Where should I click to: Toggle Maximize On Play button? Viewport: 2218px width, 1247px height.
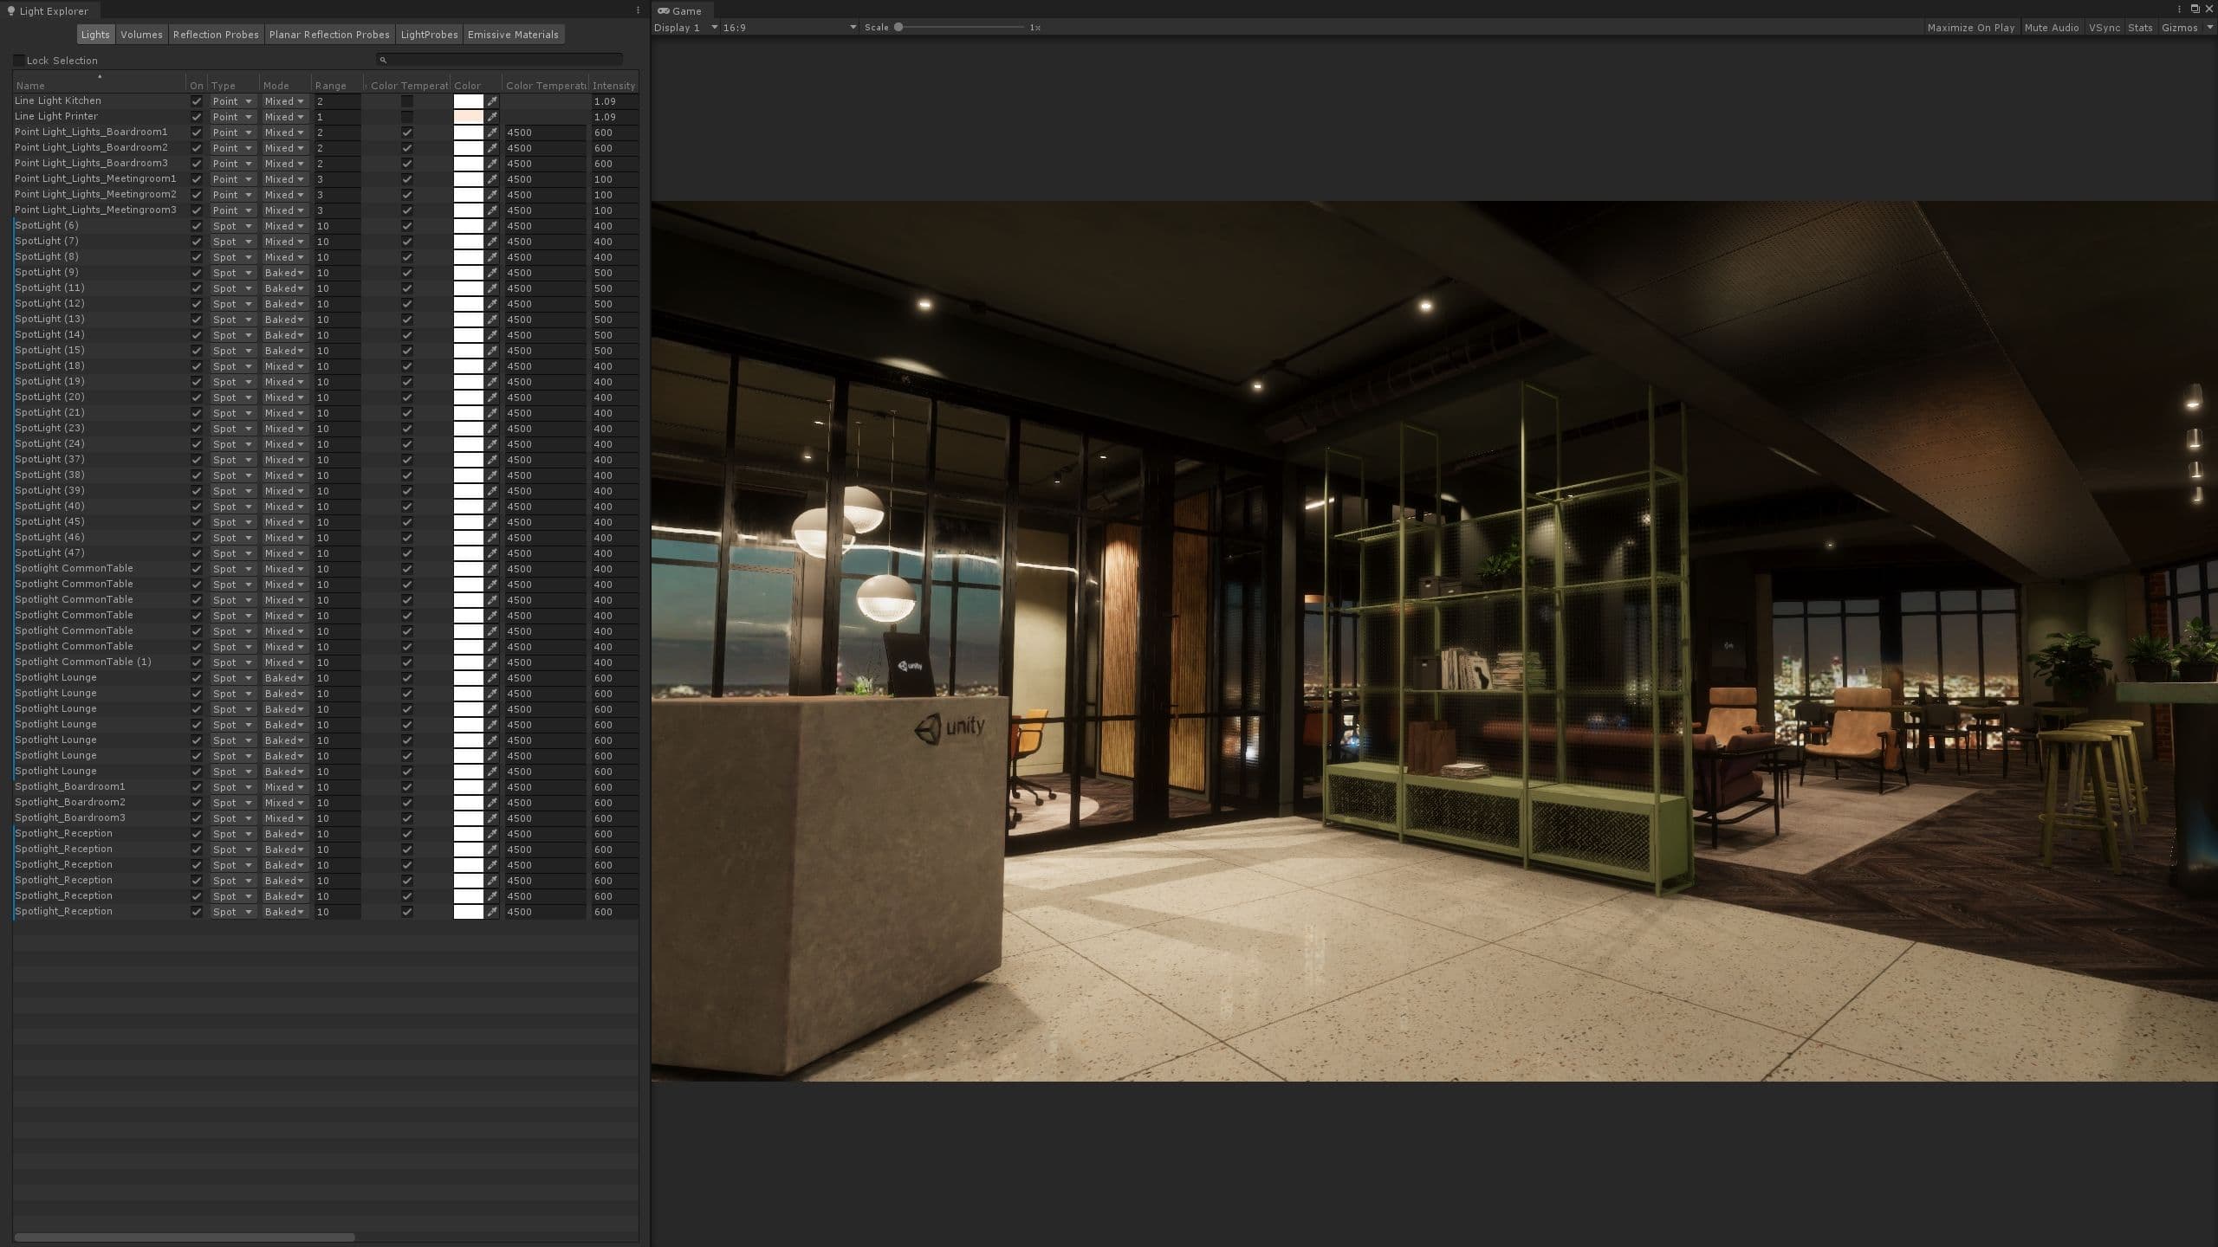tap(1971, 28)
